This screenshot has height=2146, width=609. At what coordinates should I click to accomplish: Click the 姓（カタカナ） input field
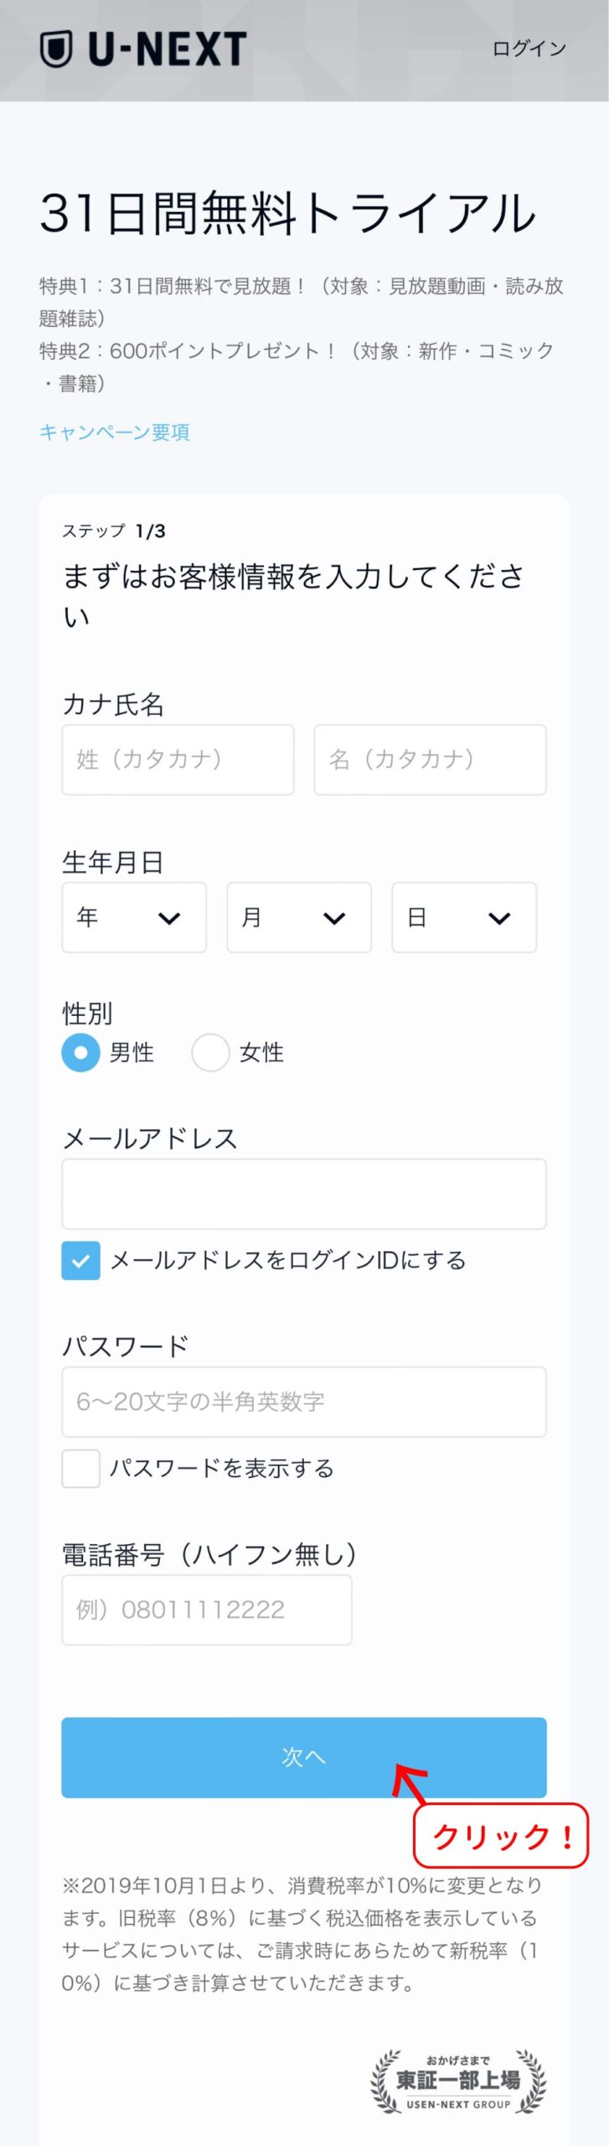[178, 759]
